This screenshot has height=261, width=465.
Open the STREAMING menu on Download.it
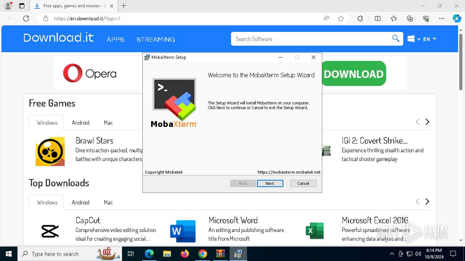[x=156, y=40]
